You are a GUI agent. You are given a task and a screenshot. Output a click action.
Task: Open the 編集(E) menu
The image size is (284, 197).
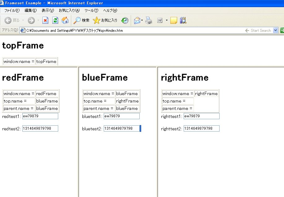coord(31,10)
